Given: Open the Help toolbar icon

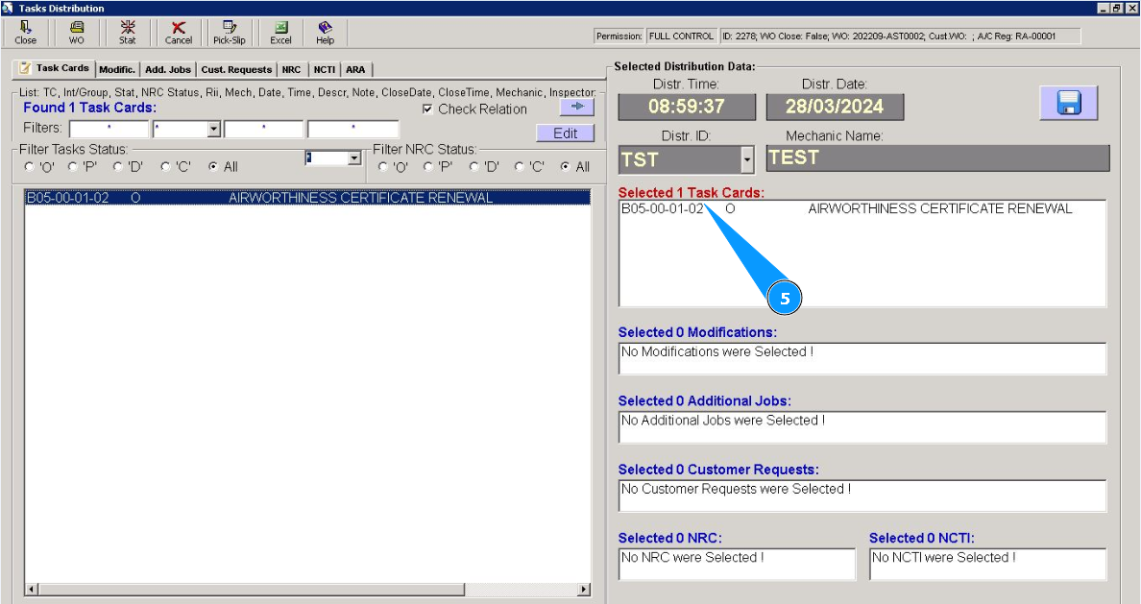Looking at the screenshot, I should coord(326,33).
